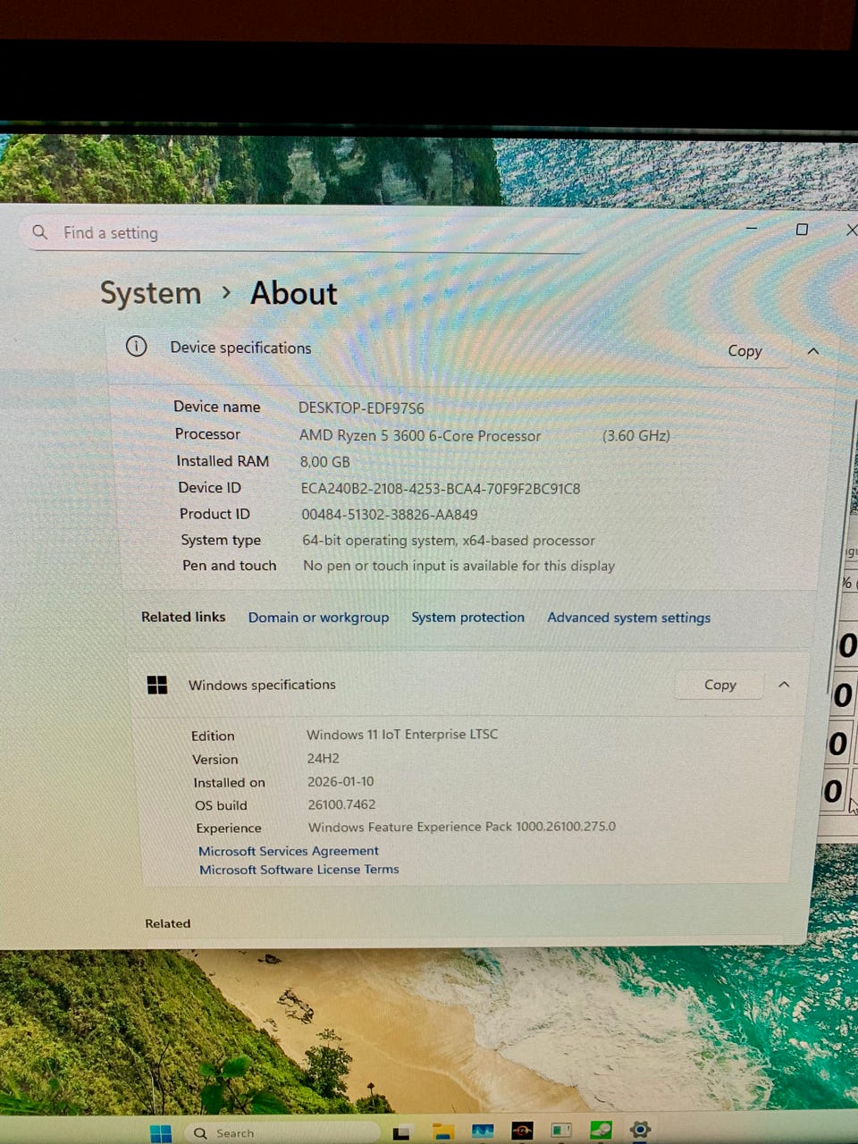Open Advanced system settings

(628, 618)
